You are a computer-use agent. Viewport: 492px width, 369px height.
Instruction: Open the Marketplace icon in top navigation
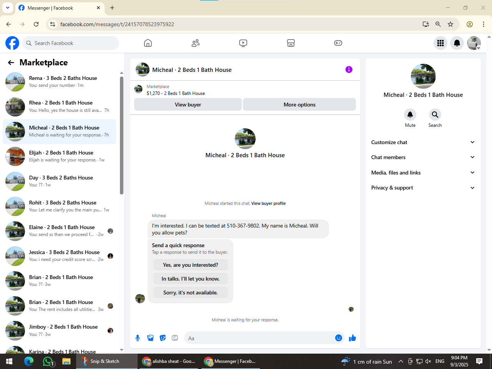(x=291, y=43)
